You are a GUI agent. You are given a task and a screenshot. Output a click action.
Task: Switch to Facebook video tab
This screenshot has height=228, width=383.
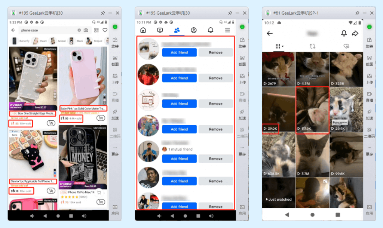tap(160, 30)
